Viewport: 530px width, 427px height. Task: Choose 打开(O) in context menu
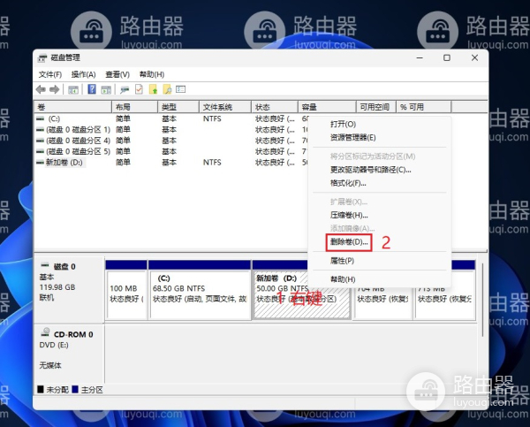coord(380,124)
